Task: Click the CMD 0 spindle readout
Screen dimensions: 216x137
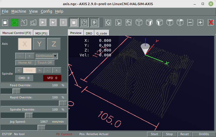Action: [x=24, y=78]
